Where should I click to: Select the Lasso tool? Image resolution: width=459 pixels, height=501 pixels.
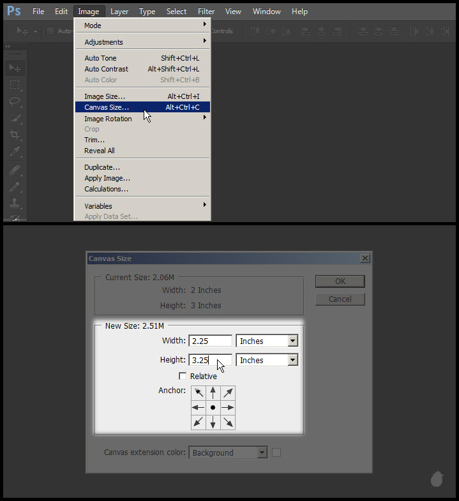tap(15, 101)
